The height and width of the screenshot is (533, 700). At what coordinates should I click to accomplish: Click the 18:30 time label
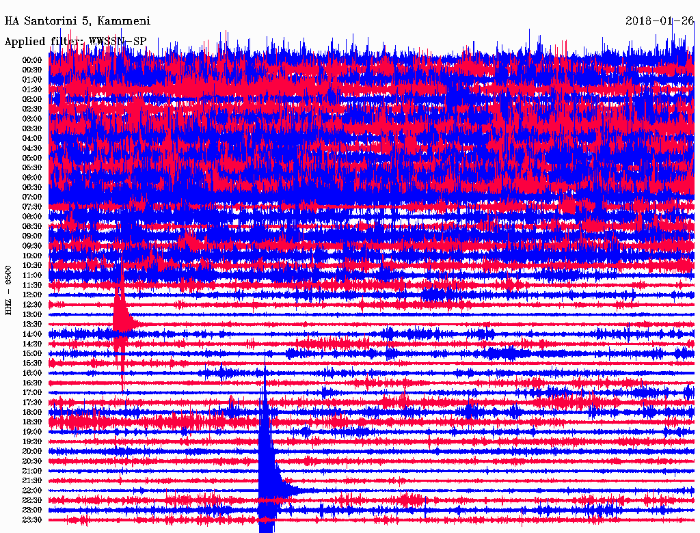coord(32,422)
